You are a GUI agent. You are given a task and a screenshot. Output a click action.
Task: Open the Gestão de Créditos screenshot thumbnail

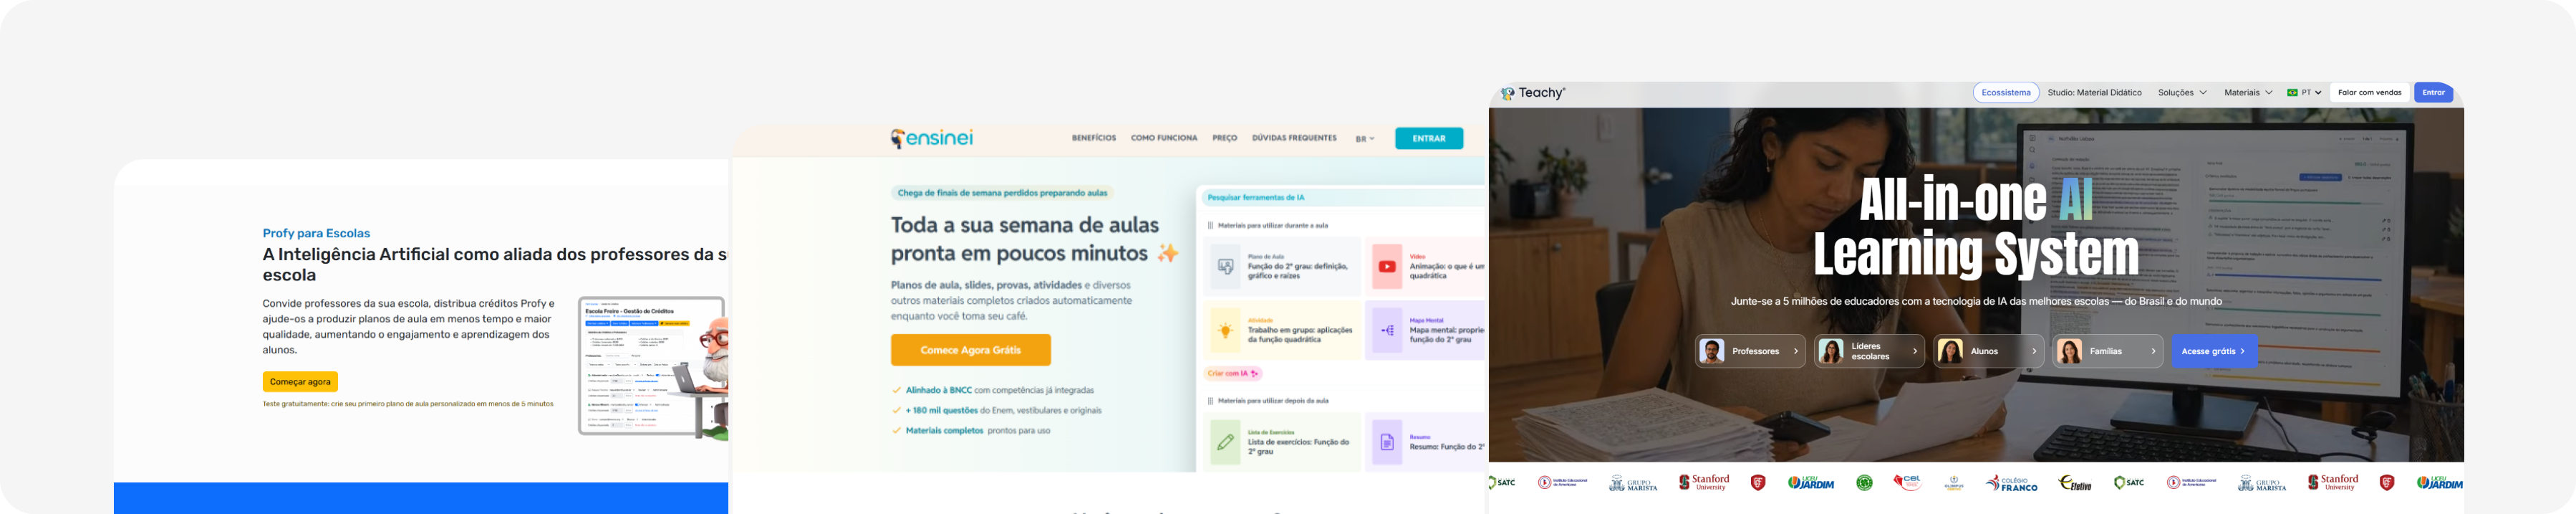click(x=652, y=366)
